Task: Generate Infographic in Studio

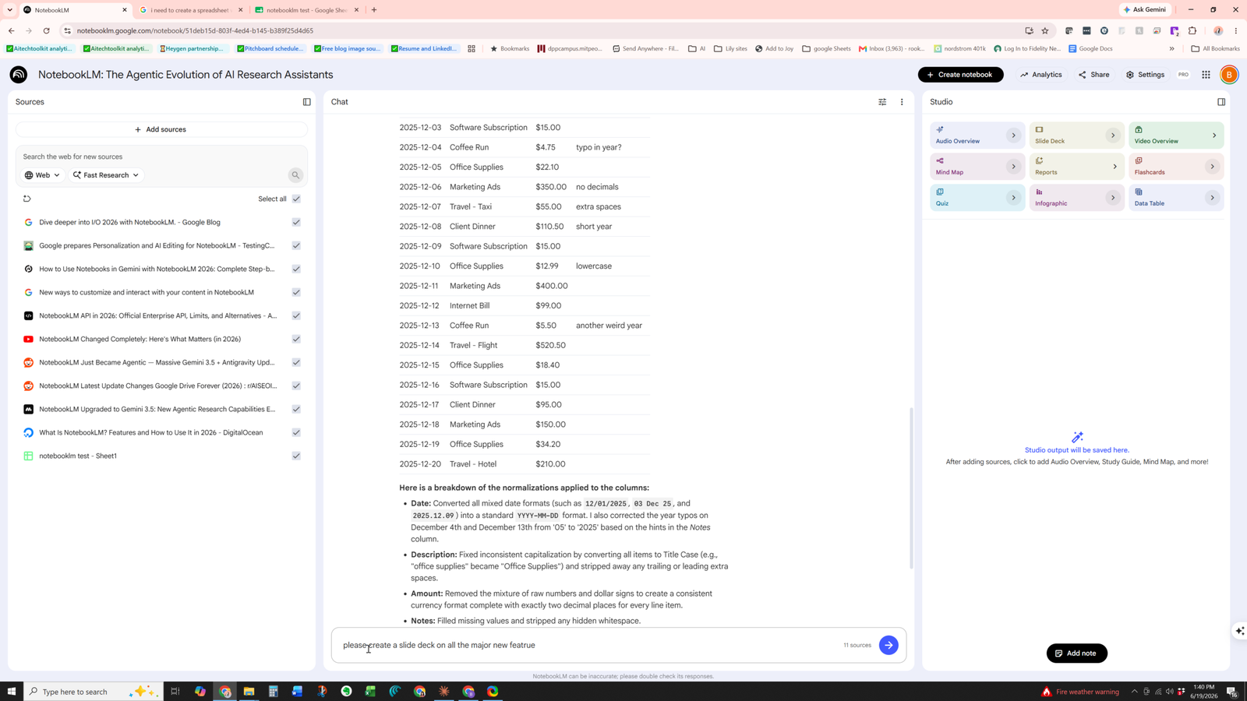Action: point(1076,198)
